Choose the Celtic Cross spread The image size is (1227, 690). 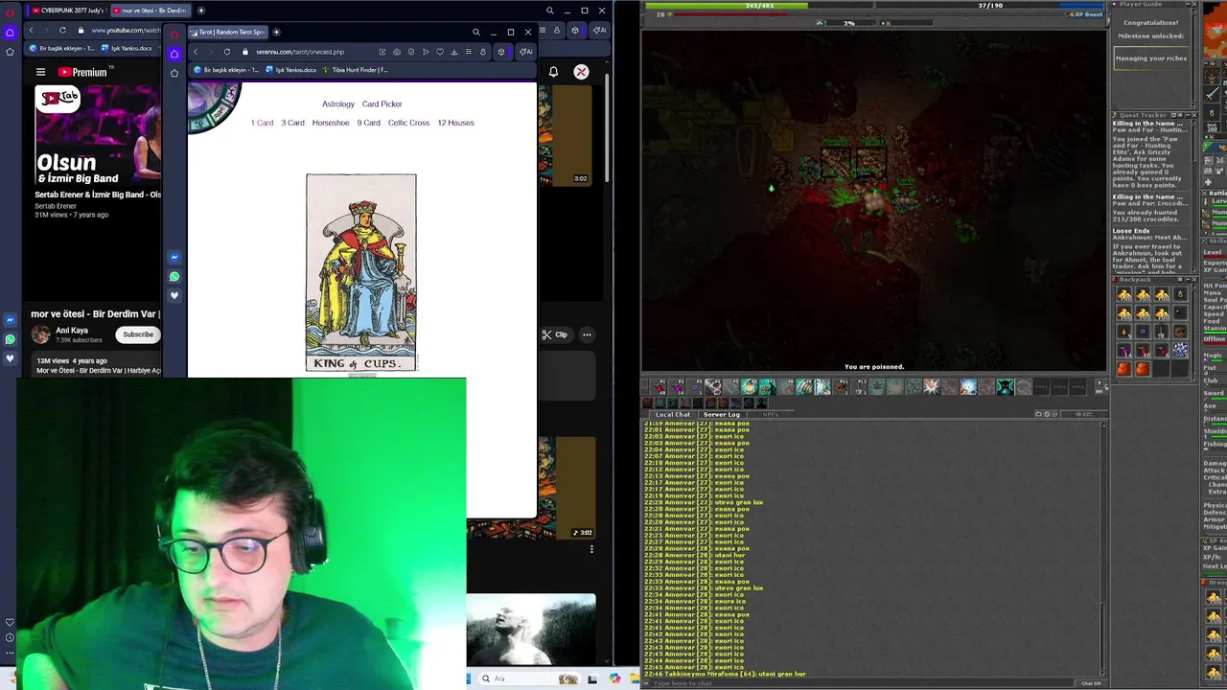tap(408, 123)
